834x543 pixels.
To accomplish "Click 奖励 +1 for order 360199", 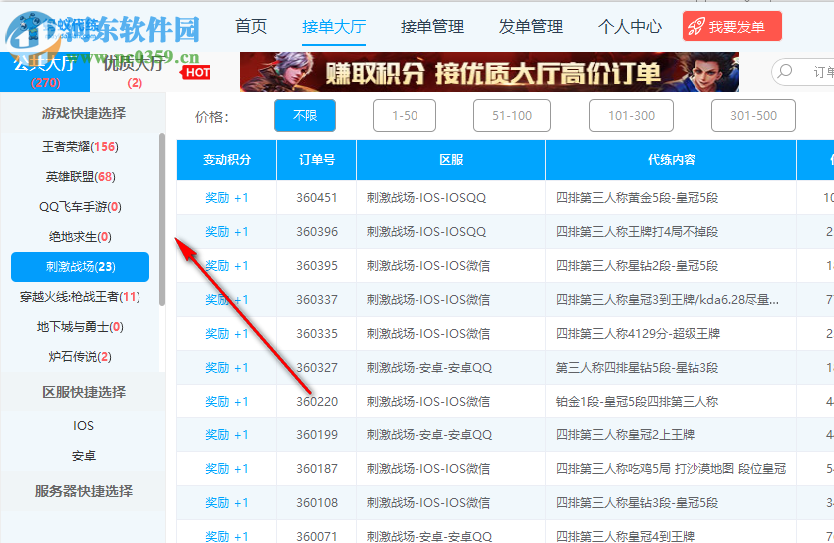I will [226, 435].
